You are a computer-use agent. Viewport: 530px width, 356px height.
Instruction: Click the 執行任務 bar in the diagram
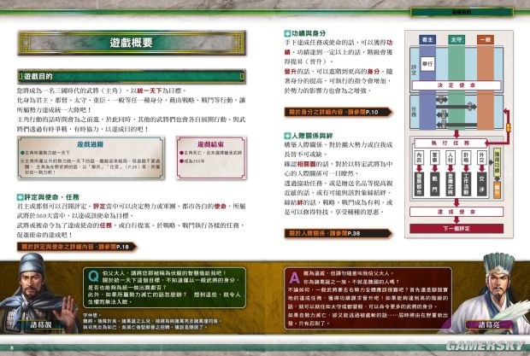pos(450,143)
